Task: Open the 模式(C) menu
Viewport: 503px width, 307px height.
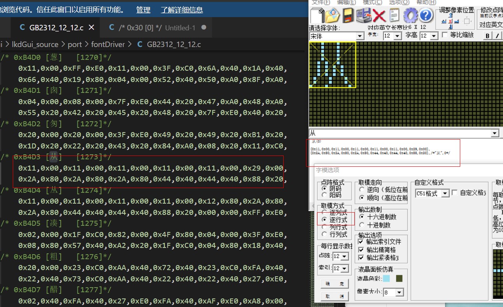Action: click(372, 2)
